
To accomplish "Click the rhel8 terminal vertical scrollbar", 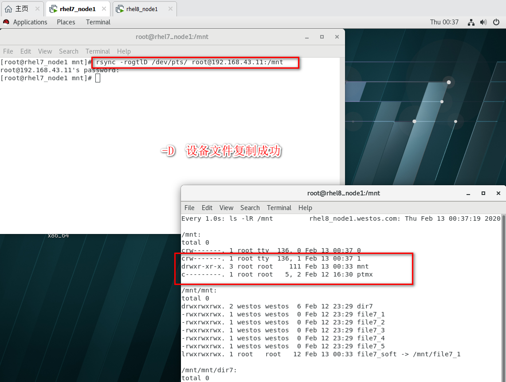I will [x=503, y=298].
